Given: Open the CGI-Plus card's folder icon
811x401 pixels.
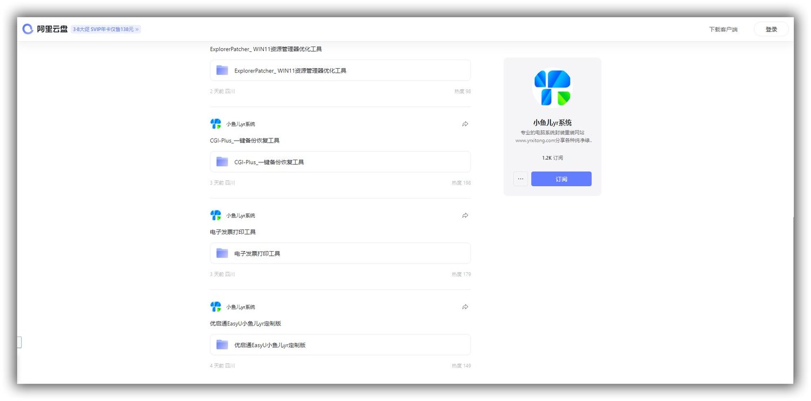Looking at the screenshot, I should (222, 162).
